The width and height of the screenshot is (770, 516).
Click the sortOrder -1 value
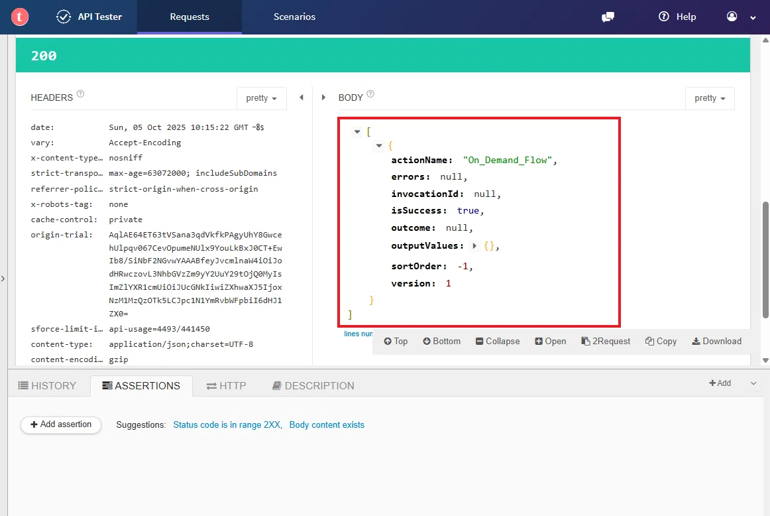[x=463, y=267]
